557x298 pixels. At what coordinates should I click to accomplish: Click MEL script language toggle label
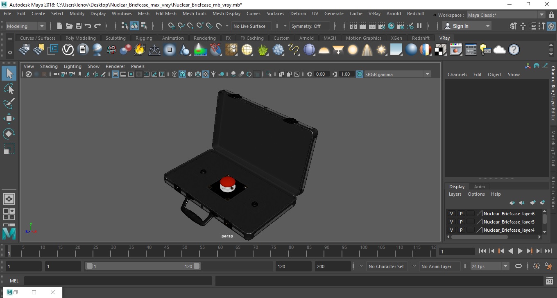pyautogui.click(x=14, y=281)
